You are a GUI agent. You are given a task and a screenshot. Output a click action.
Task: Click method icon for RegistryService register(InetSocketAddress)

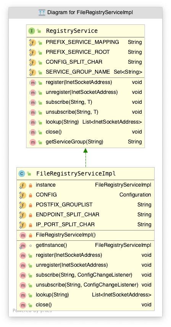click(32, 82)
